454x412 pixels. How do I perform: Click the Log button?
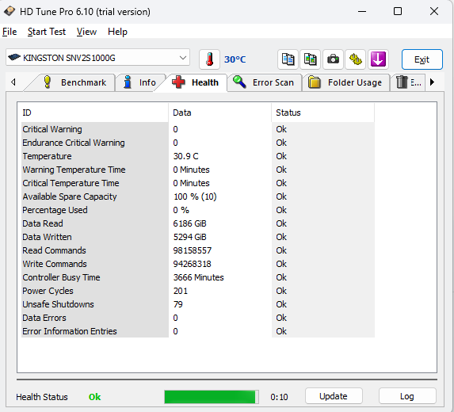point(407,396)
